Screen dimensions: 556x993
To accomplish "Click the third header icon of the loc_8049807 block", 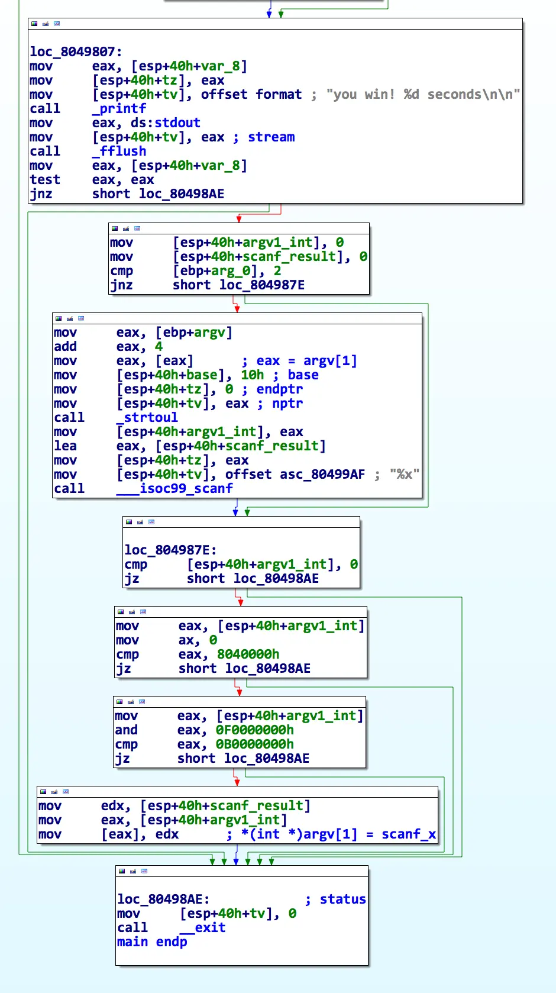I will click(57, 24).
